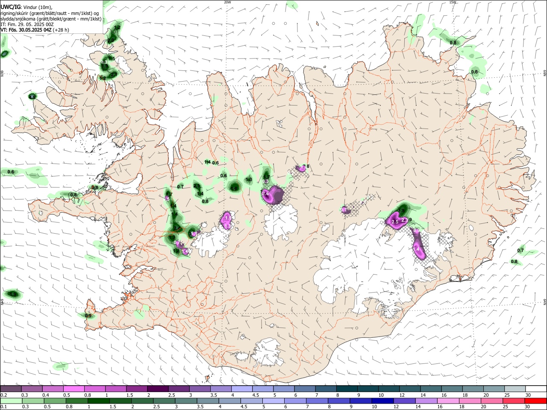Select the dark teal snow swatch labeled 8
Viewport: 547px width, 410px height.
click(x=347, y=389)
